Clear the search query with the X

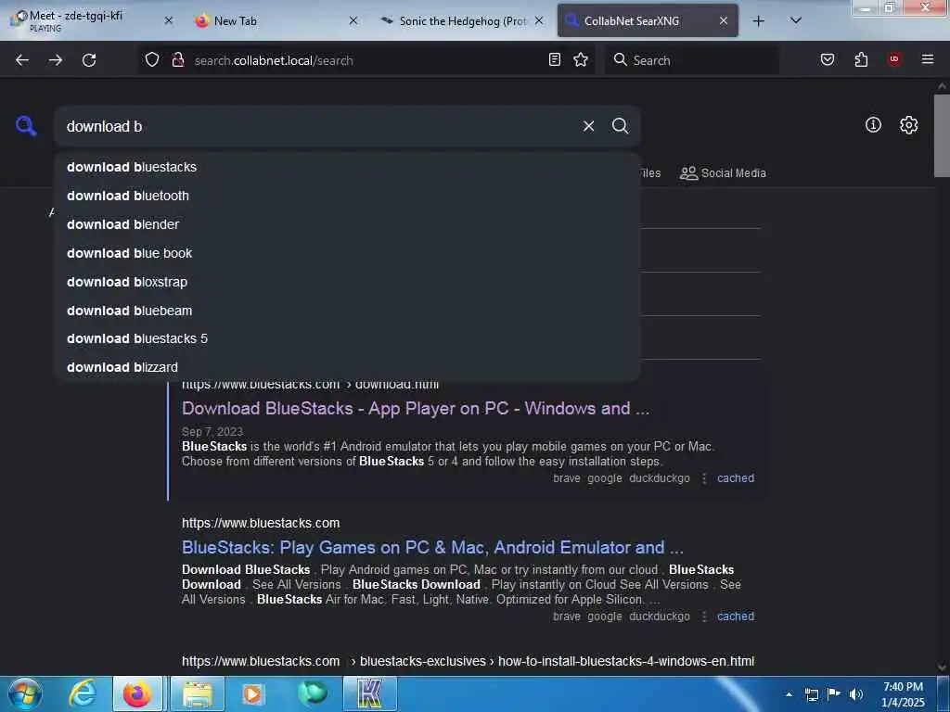pos(588,126)
